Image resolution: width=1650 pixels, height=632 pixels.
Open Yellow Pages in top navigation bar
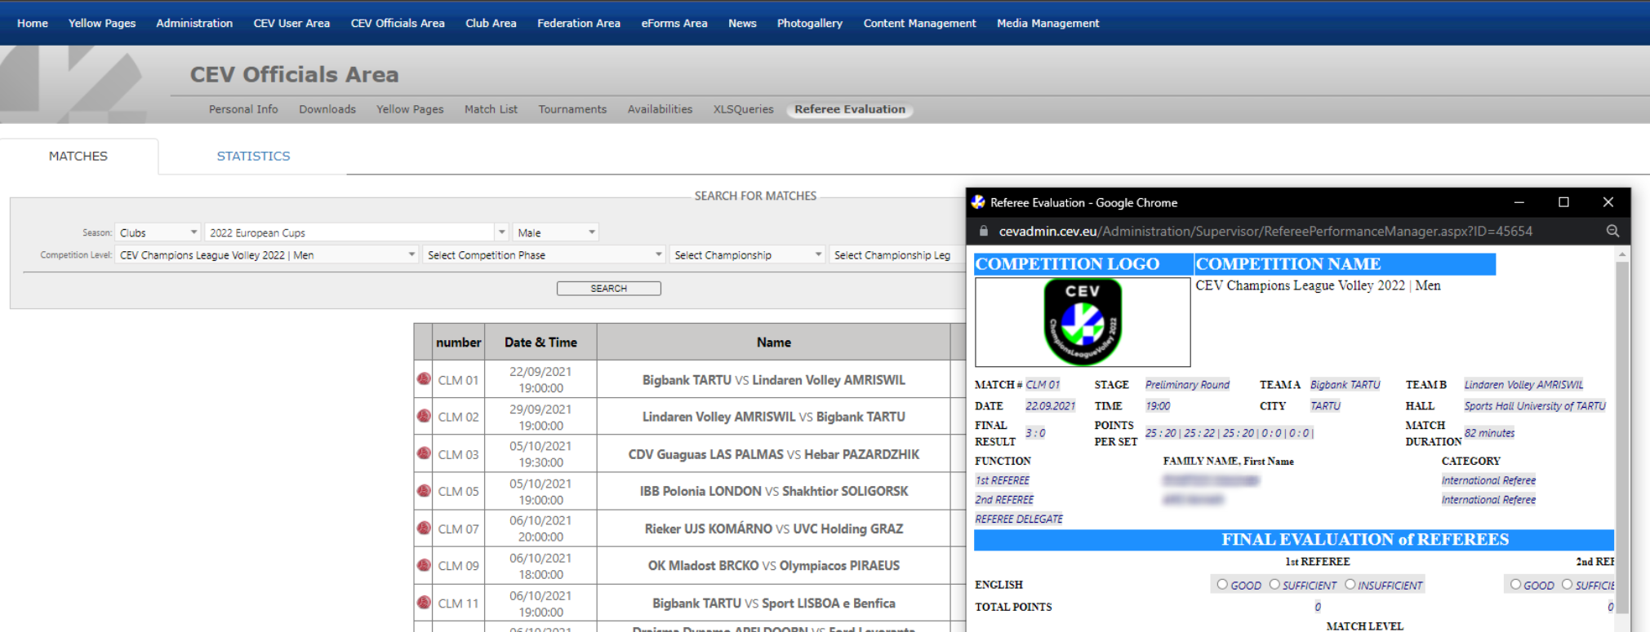click(102, 23)
